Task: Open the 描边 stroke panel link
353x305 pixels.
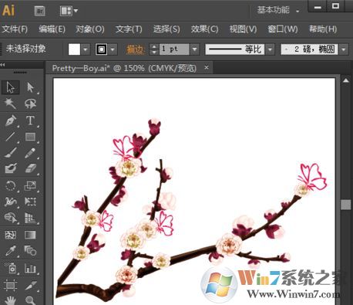Action: tap(135, 49)
